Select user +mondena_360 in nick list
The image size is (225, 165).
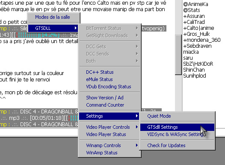click(x=202, y=40)
